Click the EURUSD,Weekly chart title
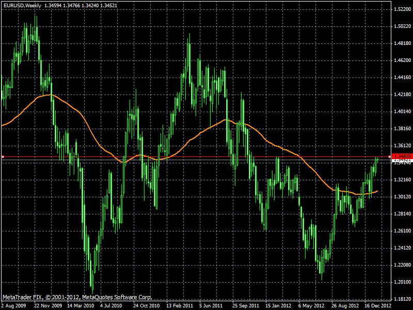The width and height of the screenshot is (413, 310). pyautogui.click(x=22, y=5)
